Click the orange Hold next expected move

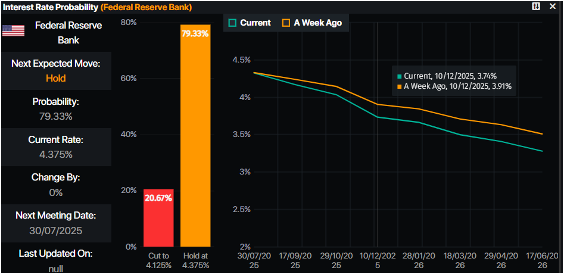pyautogui.click(x=55, y=78)
